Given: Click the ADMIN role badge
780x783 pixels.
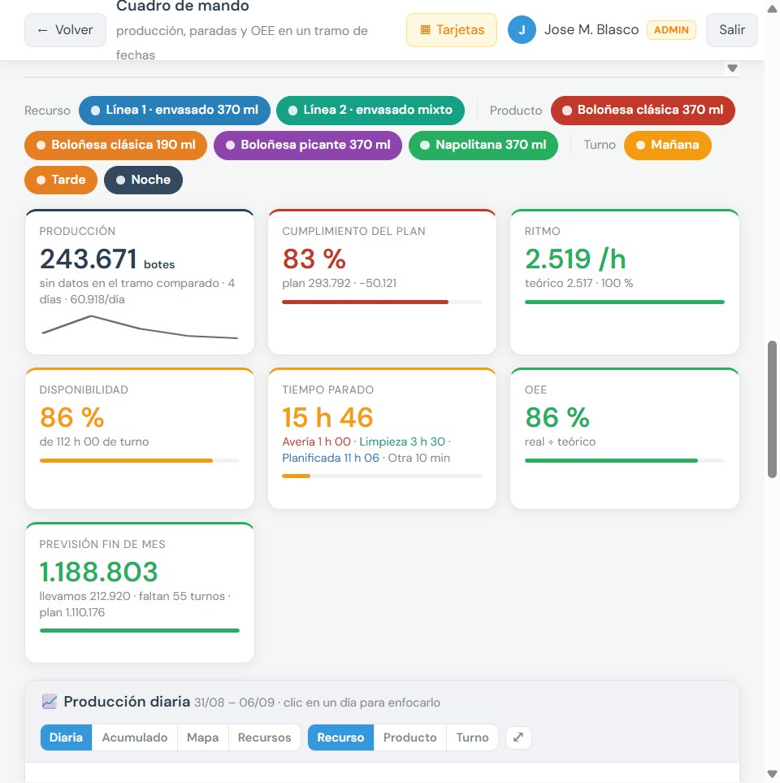Looking at the screenshot, I should 671,30.
